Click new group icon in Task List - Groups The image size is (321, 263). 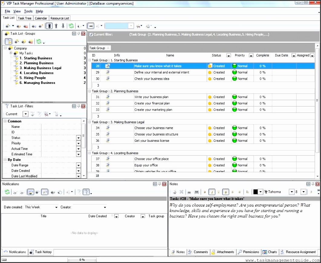[x=17, y=42]
